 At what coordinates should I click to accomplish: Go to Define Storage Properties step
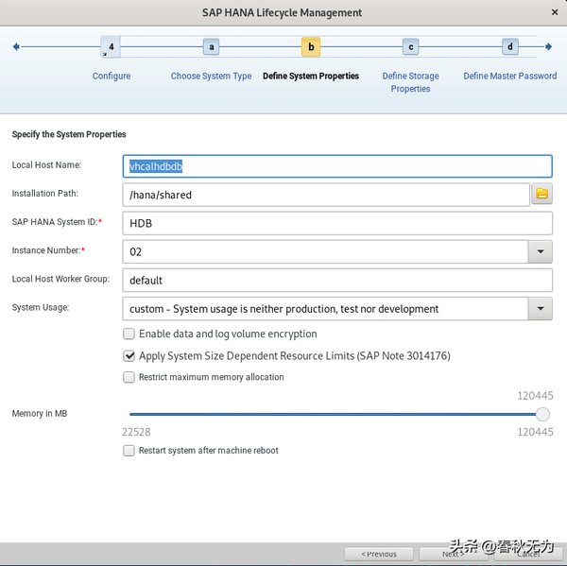[x=410, y=82]
